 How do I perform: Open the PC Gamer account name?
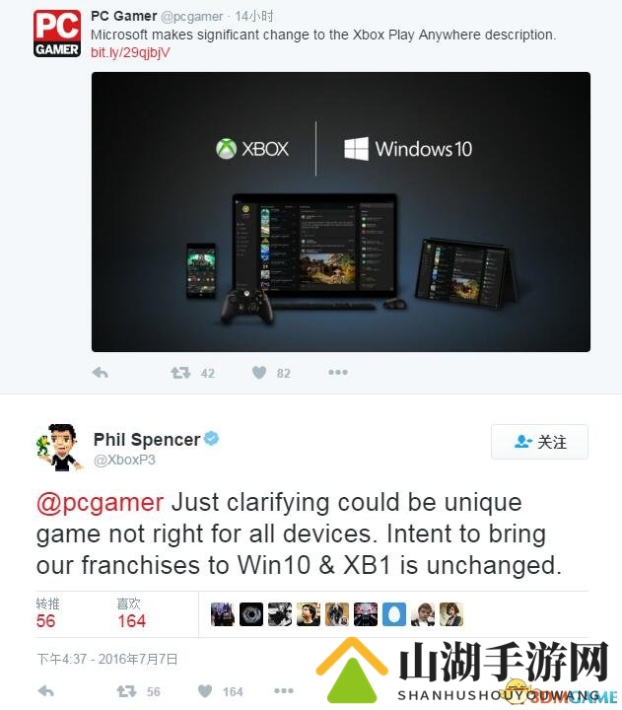click(123, 16)
